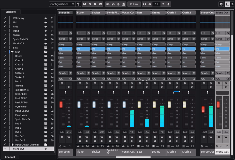Toggle the left zone panel icon

coord(227,4)
